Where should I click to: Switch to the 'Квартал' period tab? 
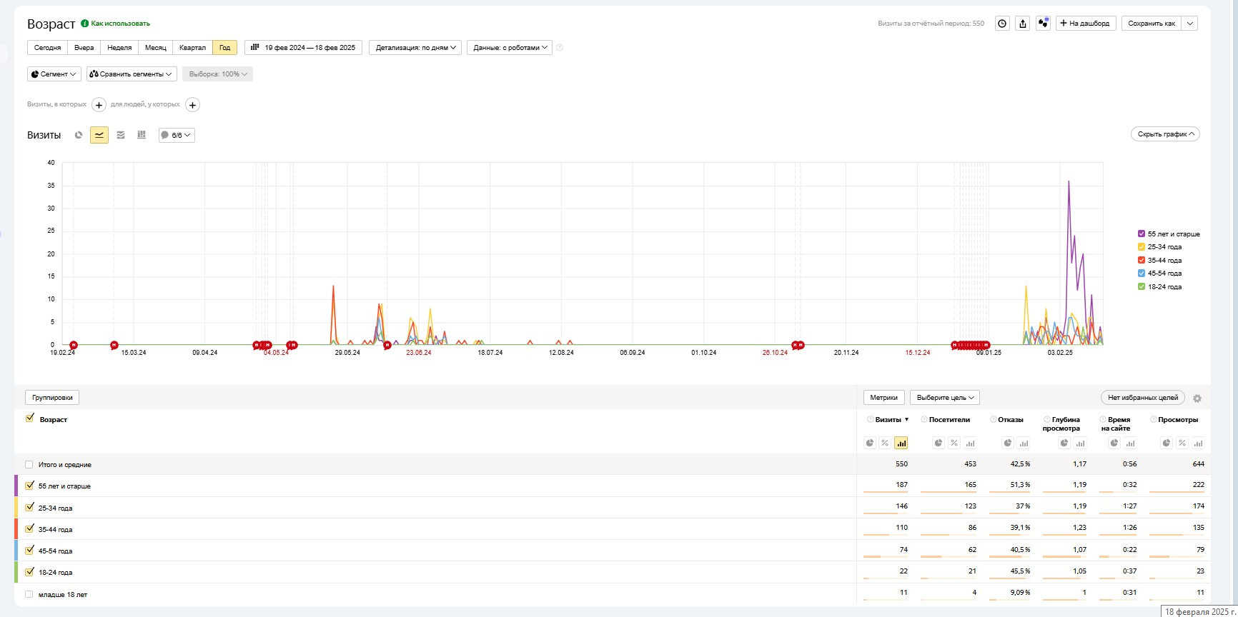pyautogui.click(x=192, y=48)
